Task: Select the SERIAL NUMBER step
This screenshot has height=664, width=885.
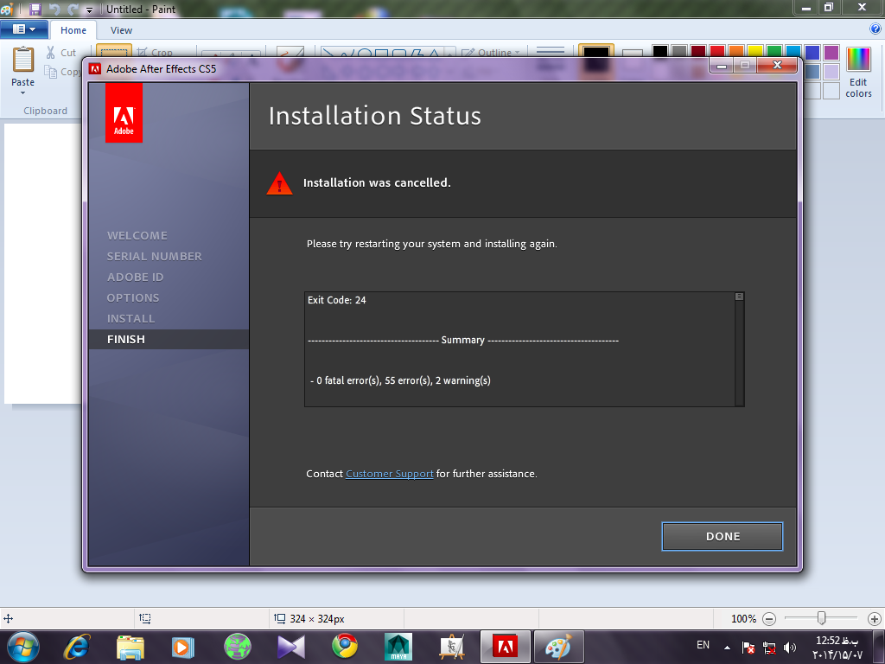Action: click(x=154, y=256)
